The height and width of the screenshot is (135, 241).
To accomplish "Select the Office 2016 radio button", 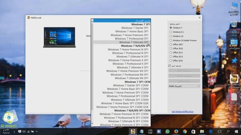I will pyautogui.click(x=171, y=61).
